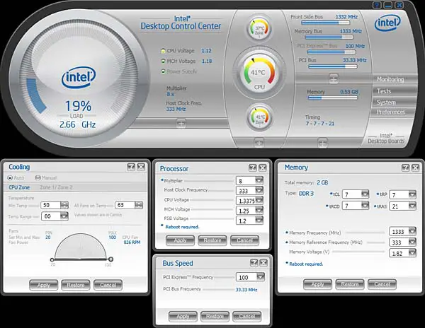Switch to the Zone 1 / Zone 2 tab
This screenshot has width=425, height=328.
pos(56,187)
